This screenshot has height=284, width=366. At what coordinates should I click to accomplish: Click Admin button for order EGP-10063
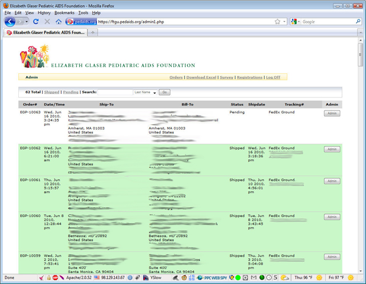click(x=332, y=113)
